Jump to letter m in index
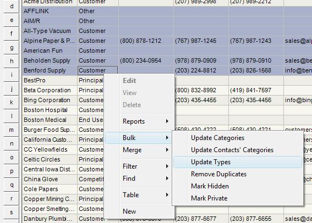Screen dimensions: 312x223 [x=12, y=130]
